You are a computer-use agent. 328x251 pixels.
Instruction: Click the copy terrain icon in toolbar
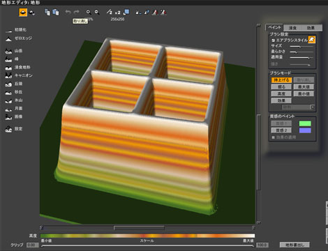click(47, 12)
